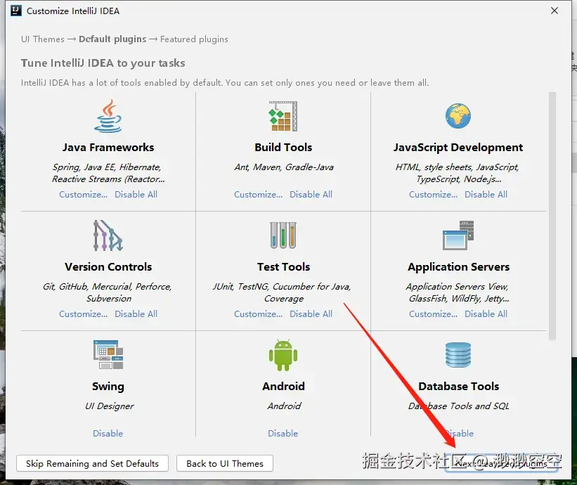Click Next: Featured plugins button
This screenshot has width=577, height=485.
(501, 463)
